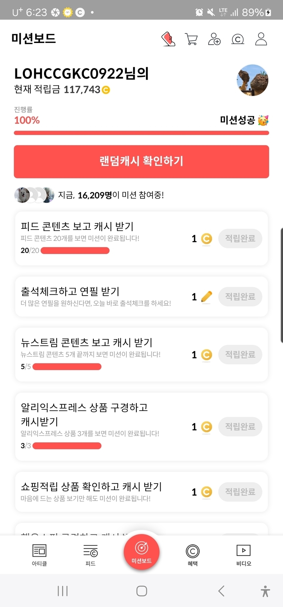Tap the red 100% mission progress bar

141,133
